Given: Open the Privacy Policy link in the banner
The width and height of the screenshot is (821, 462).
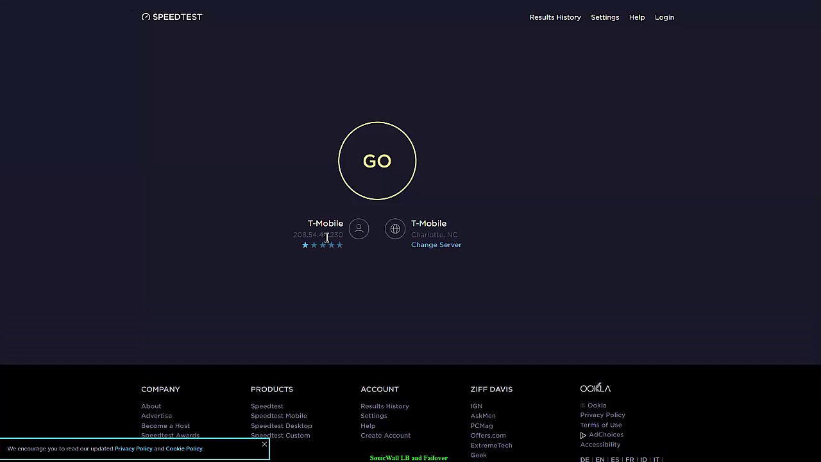Looking at the screenshot, I should pos(133,449).
